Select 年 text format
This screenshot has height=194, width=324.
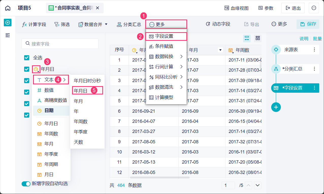point(87,111)
